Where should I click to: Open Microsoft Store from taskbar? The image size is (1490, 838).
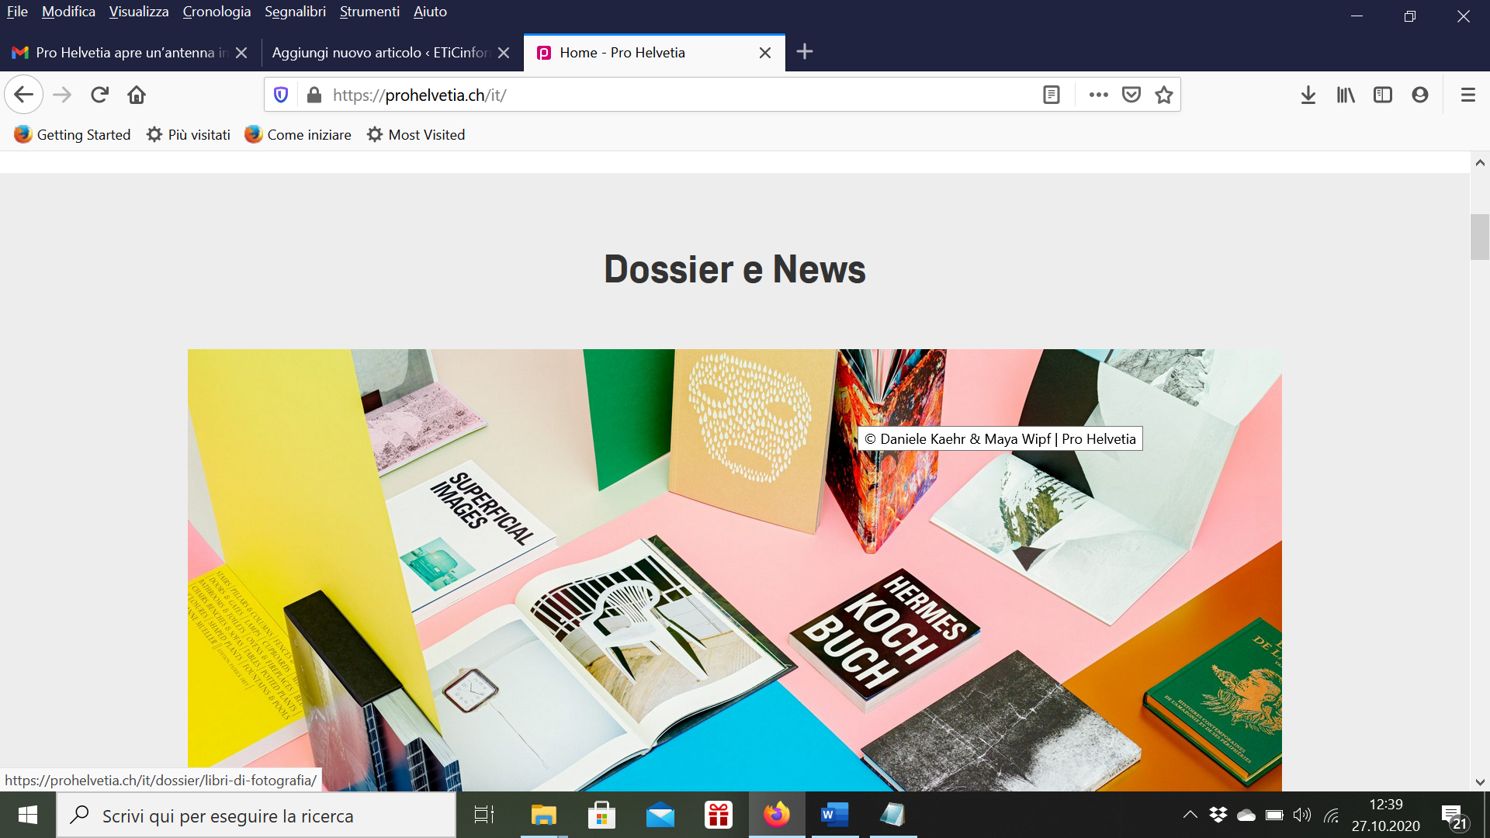(x=602, y=815)
